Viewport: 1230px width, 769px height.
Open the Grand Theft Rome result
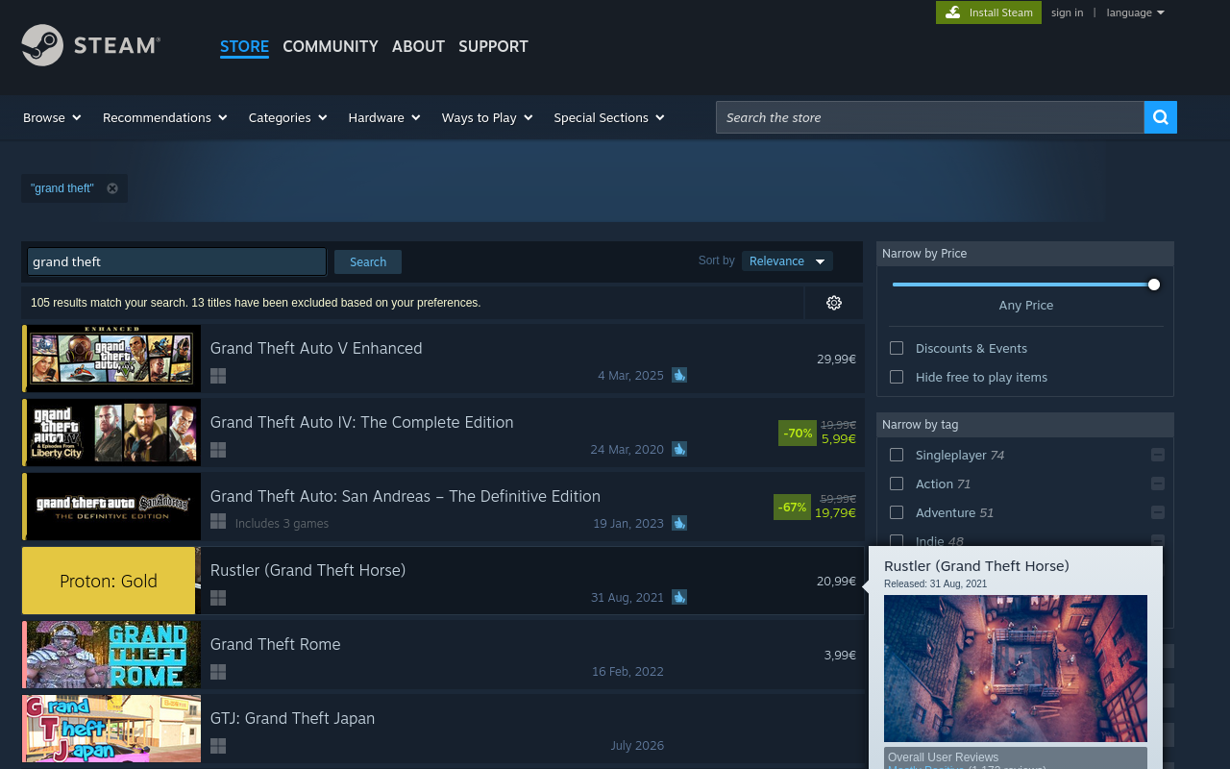point(276,644)
